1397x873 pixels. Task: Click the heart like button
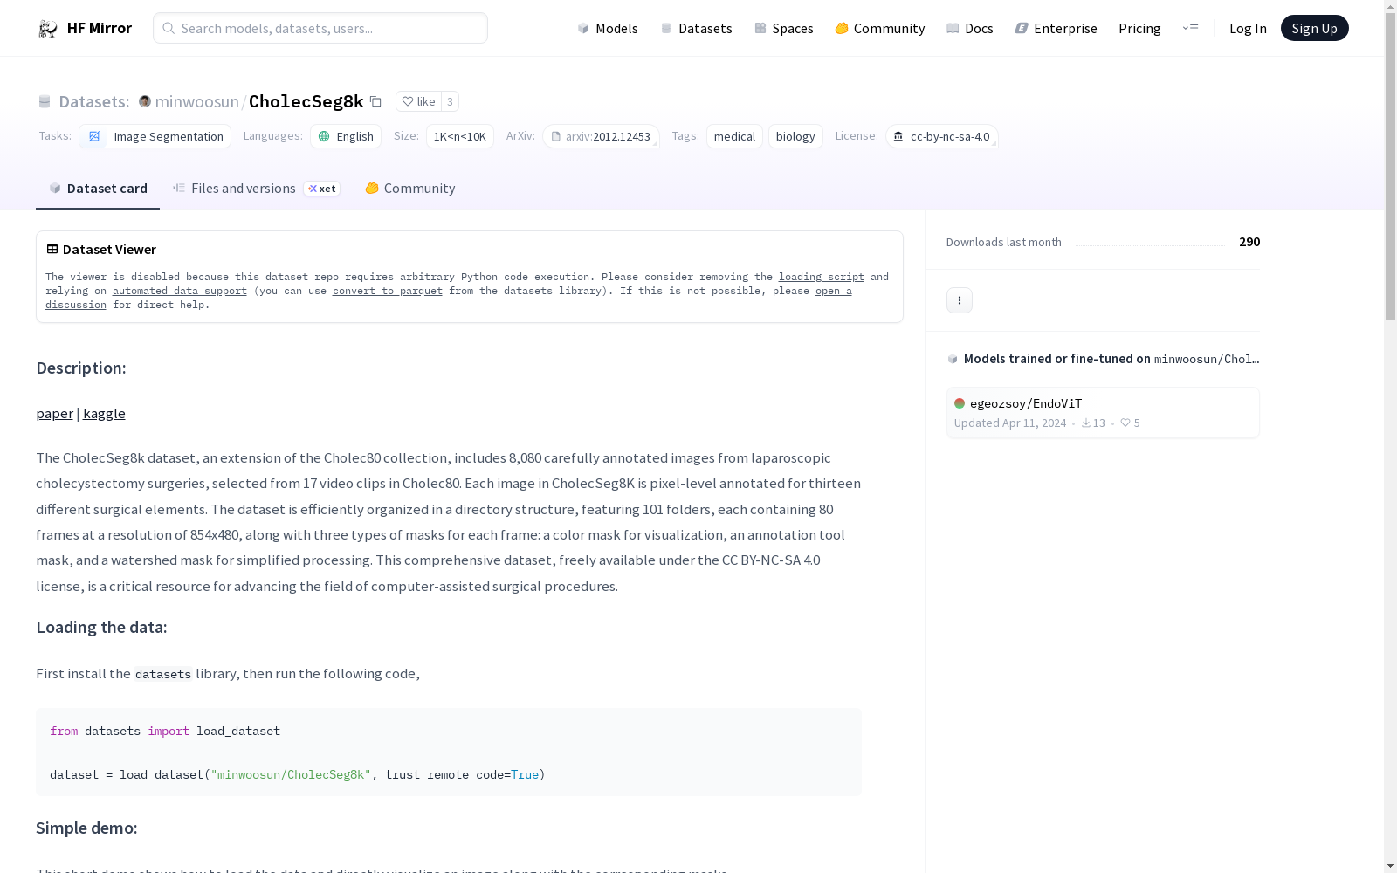[418, 101]
